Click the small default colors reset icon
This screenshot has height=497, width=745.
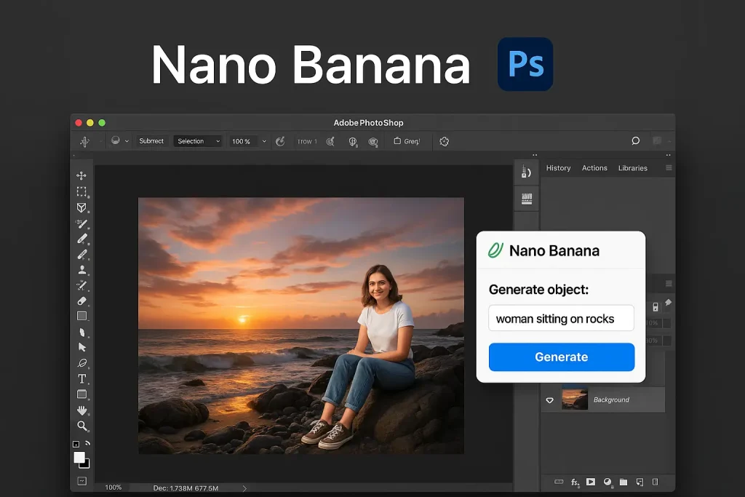pos(76,444)
